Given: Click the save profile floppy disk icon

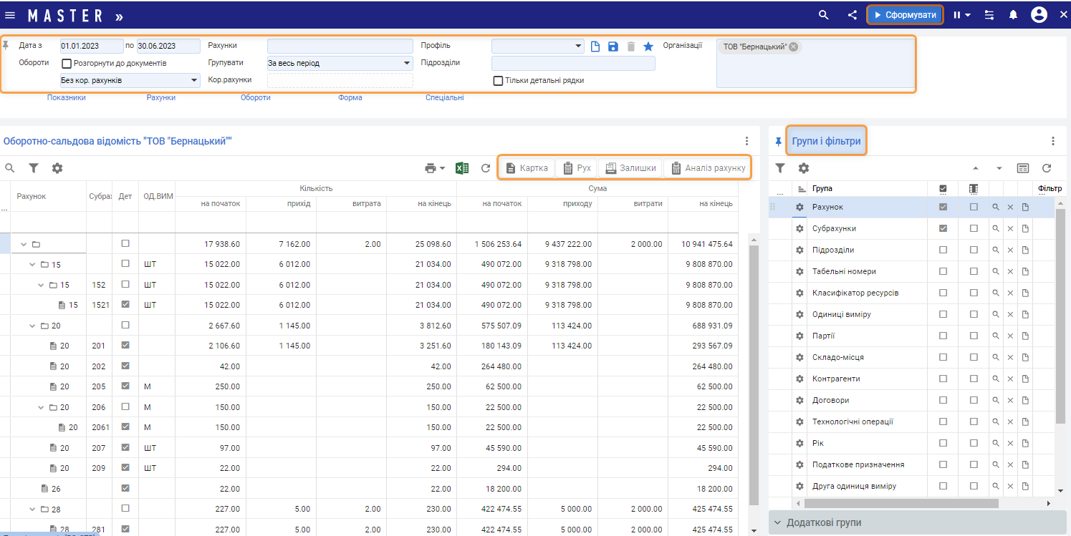Looking at the screenshot, I should click(x=613, y=47).
